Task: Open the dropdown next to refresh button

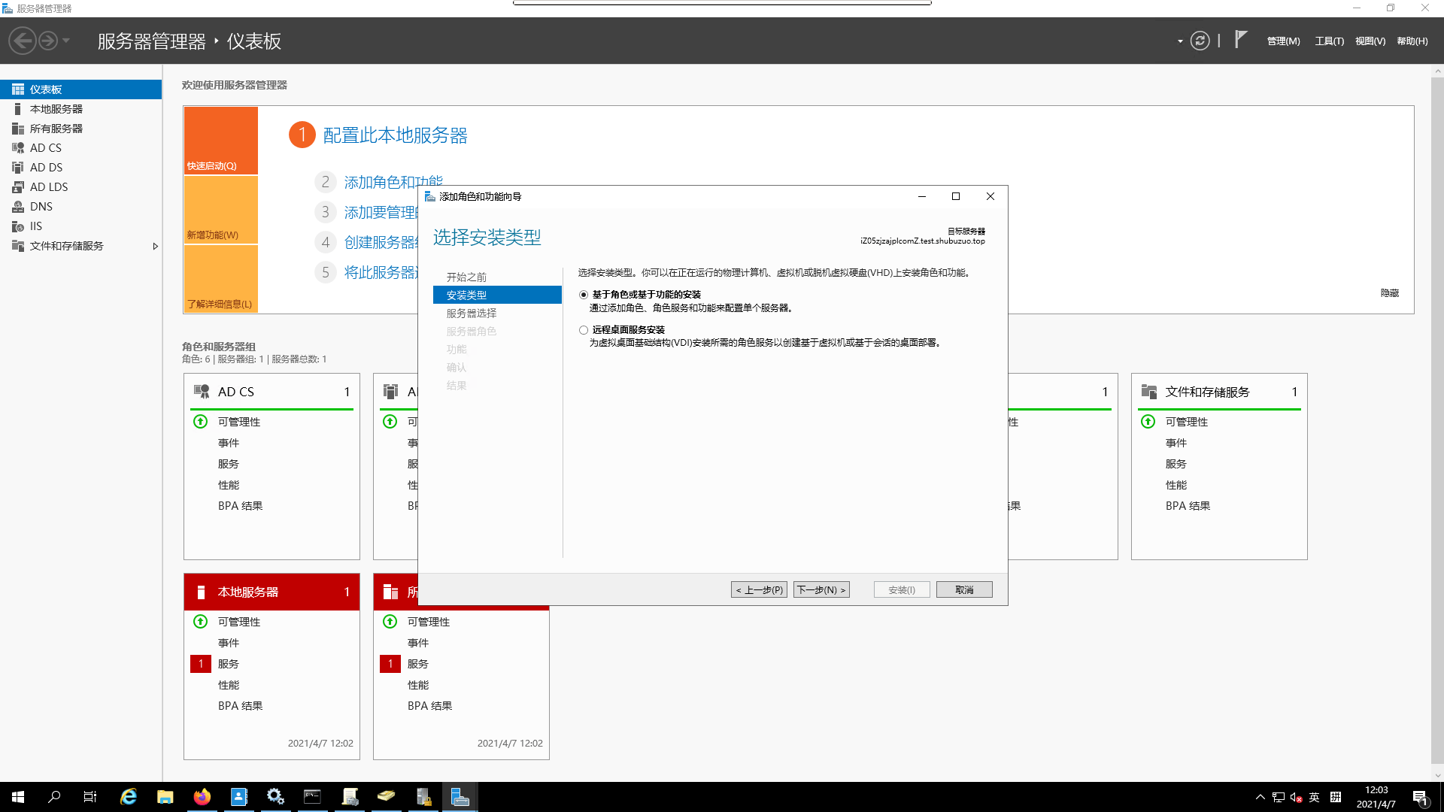Action: coord(1180,41)
